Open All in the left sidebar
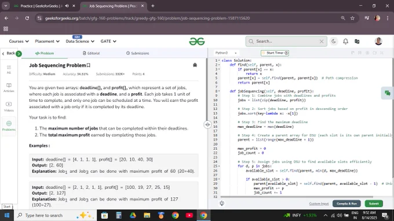 [x=9, y=69]
